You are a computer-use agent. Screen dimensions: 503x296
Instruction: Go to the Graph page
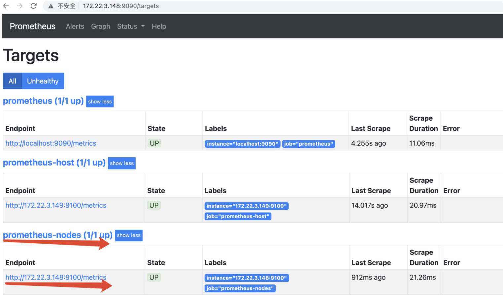coord(101,26)
